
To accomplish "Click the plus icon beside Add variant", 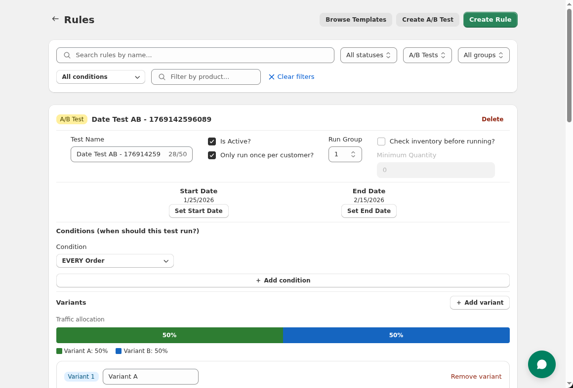I will [x=459, y=302].
